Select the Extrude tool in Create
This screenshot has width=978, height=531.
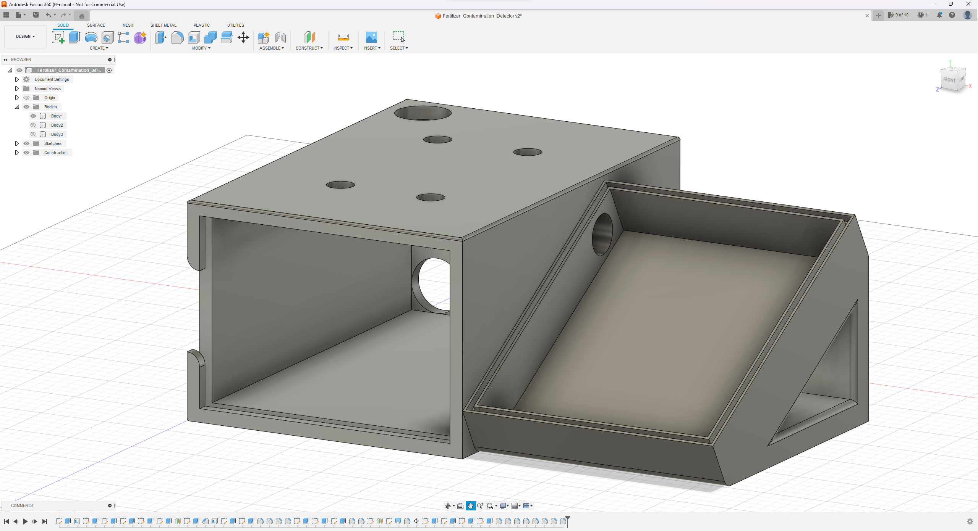point(74,37)
